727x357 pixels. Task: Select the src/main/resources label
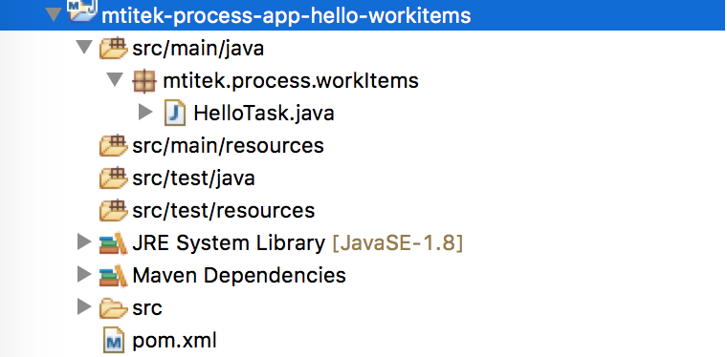(228, 146)
